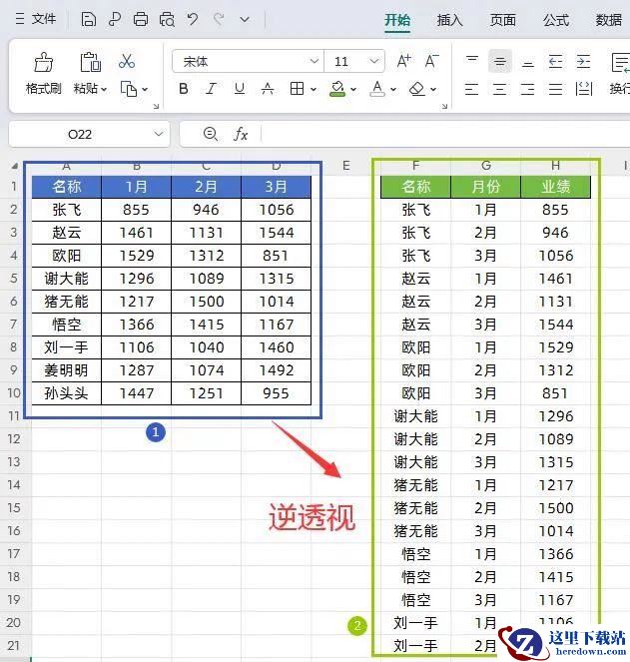630x662 pixels.
Task: Align text left
Action: (471, 89)
